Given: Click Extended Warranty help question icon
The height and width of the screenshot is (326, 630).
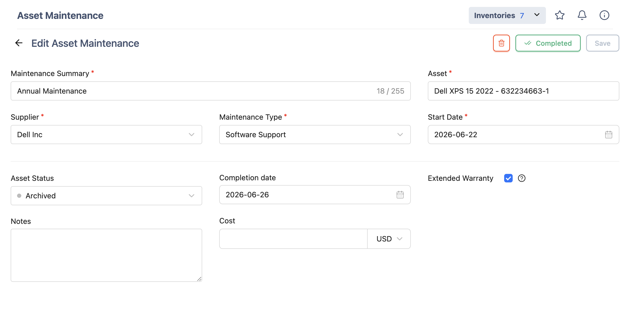Looking at the screenshot, I should 521,178.
